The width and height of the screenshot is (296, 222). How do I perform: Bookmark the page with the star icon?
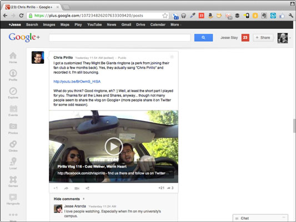pyautogui.click(x=165, y=16)
